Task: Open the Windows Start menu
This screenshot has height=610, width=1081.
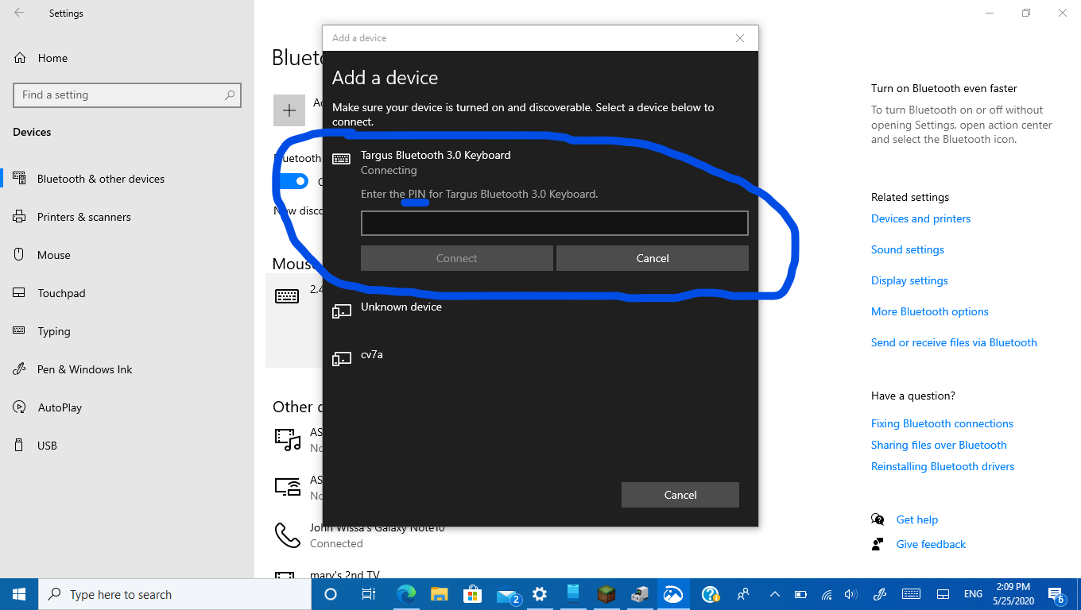Action: point(19,594)
